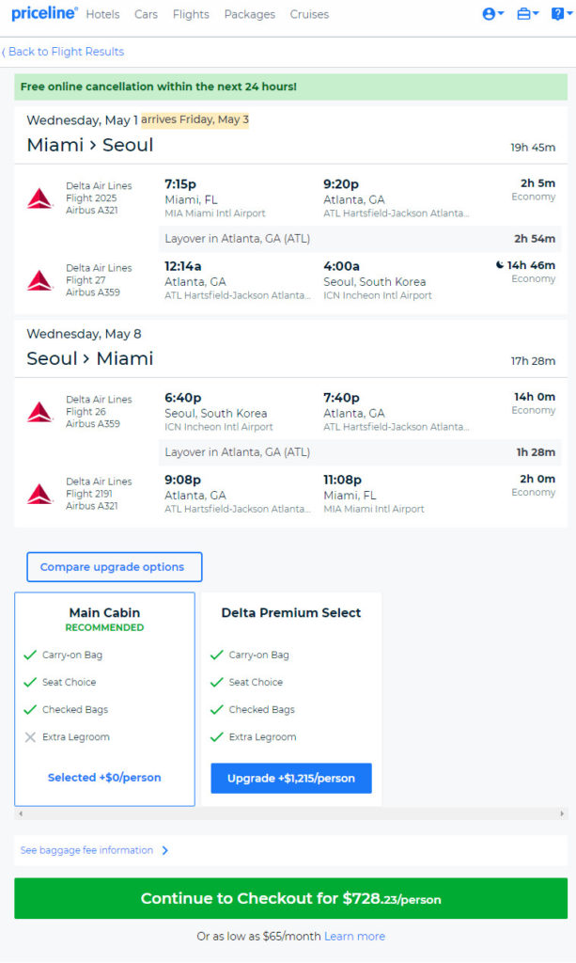Click Continue to Checkout for $728.23
This screenshot has height=963, width=576.
290,898
